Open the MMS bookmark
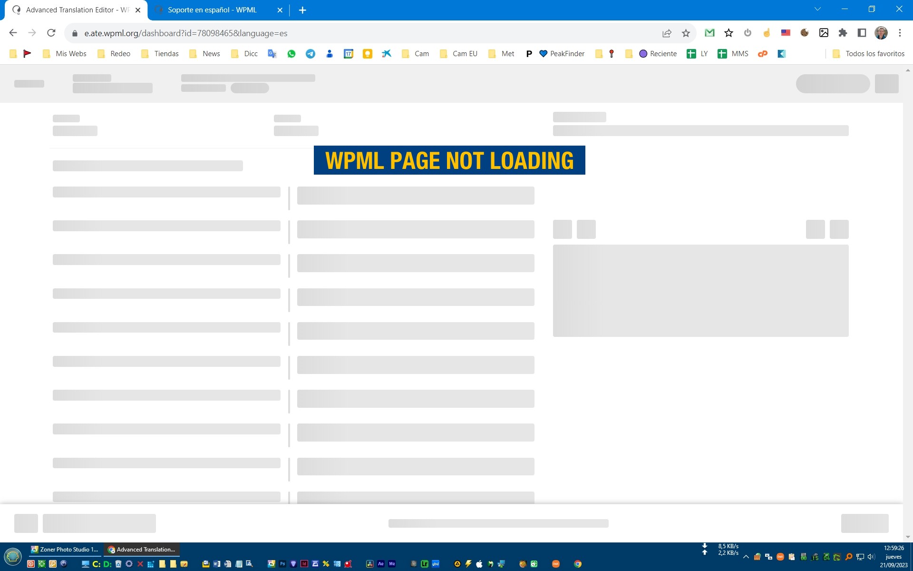 [x=733, y=54]
